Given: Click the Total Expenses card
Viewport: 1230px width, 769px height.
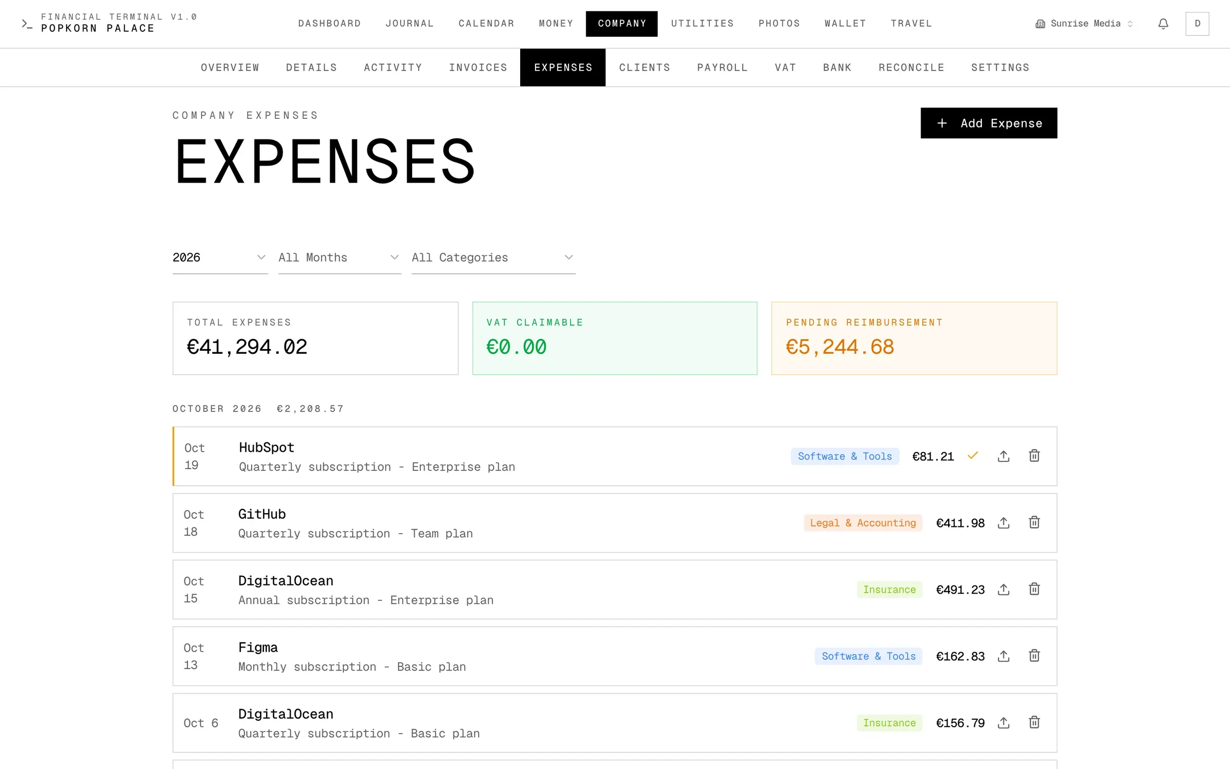Looking at the screenshot, I should [x=315, y=338].
